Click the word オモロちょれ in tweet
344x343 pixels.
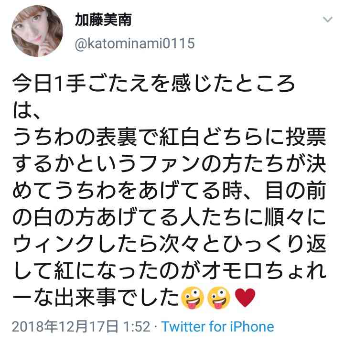tap(264, 271)
